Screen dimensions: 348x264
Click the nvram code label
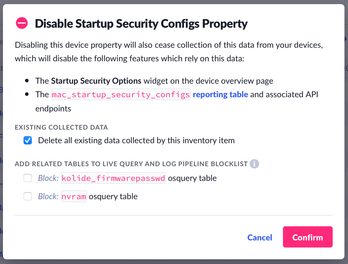(x=74, y=196)
